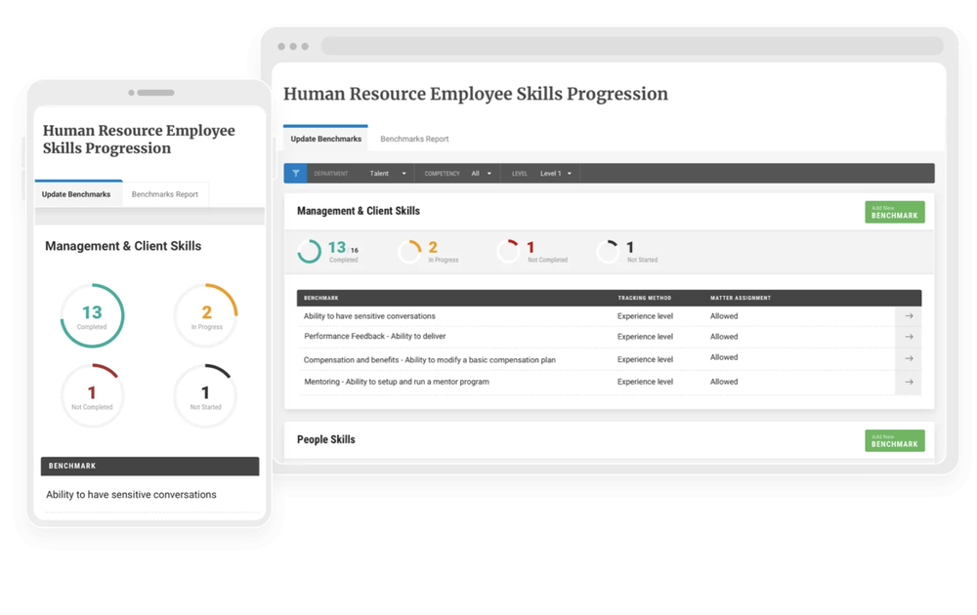Click the red Not Completed ring in desktop view
Viewport: 977px width, 615px height.
508,252
